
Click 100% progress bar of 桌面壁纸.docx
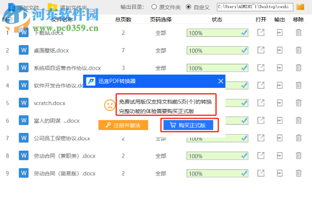coord(217,51)
